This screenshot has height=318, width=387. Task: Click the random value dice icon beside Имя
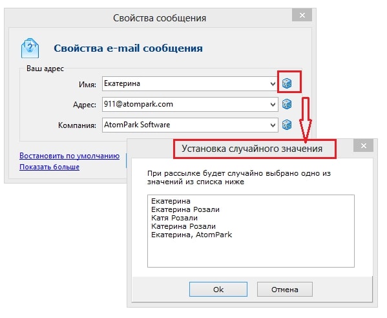pos(287,83)
